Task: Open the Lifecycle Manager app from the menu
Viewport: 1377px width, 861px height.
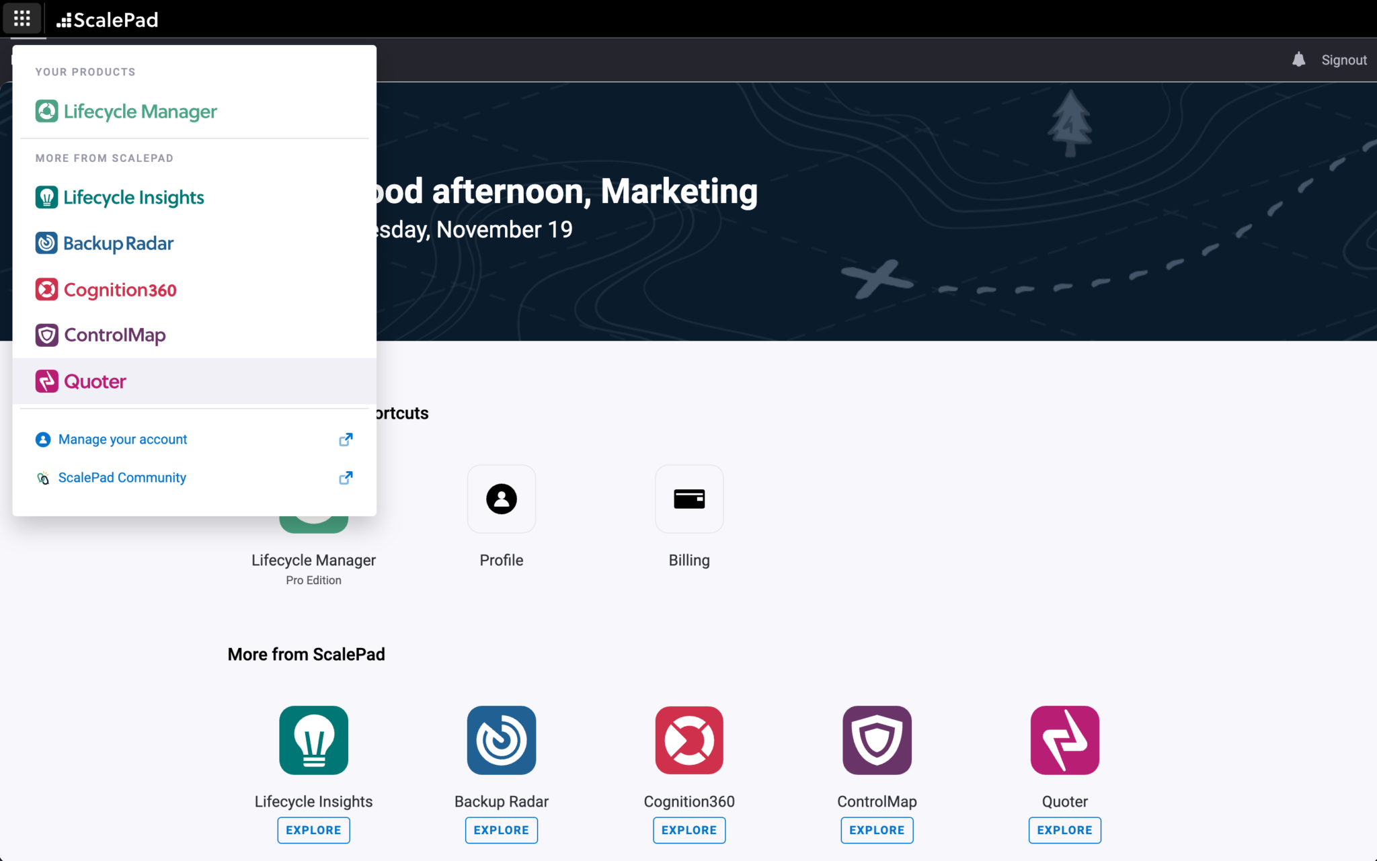Action: click(140, 111)
